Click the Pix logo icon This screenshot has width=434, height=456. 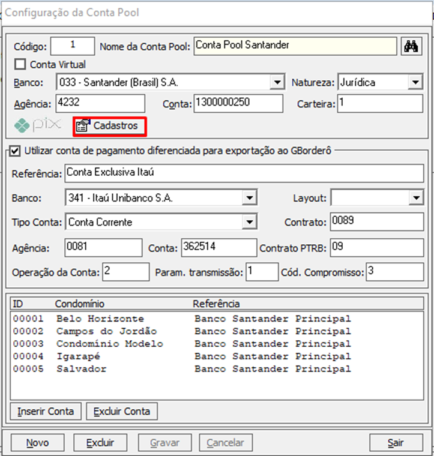pos(38,125)
